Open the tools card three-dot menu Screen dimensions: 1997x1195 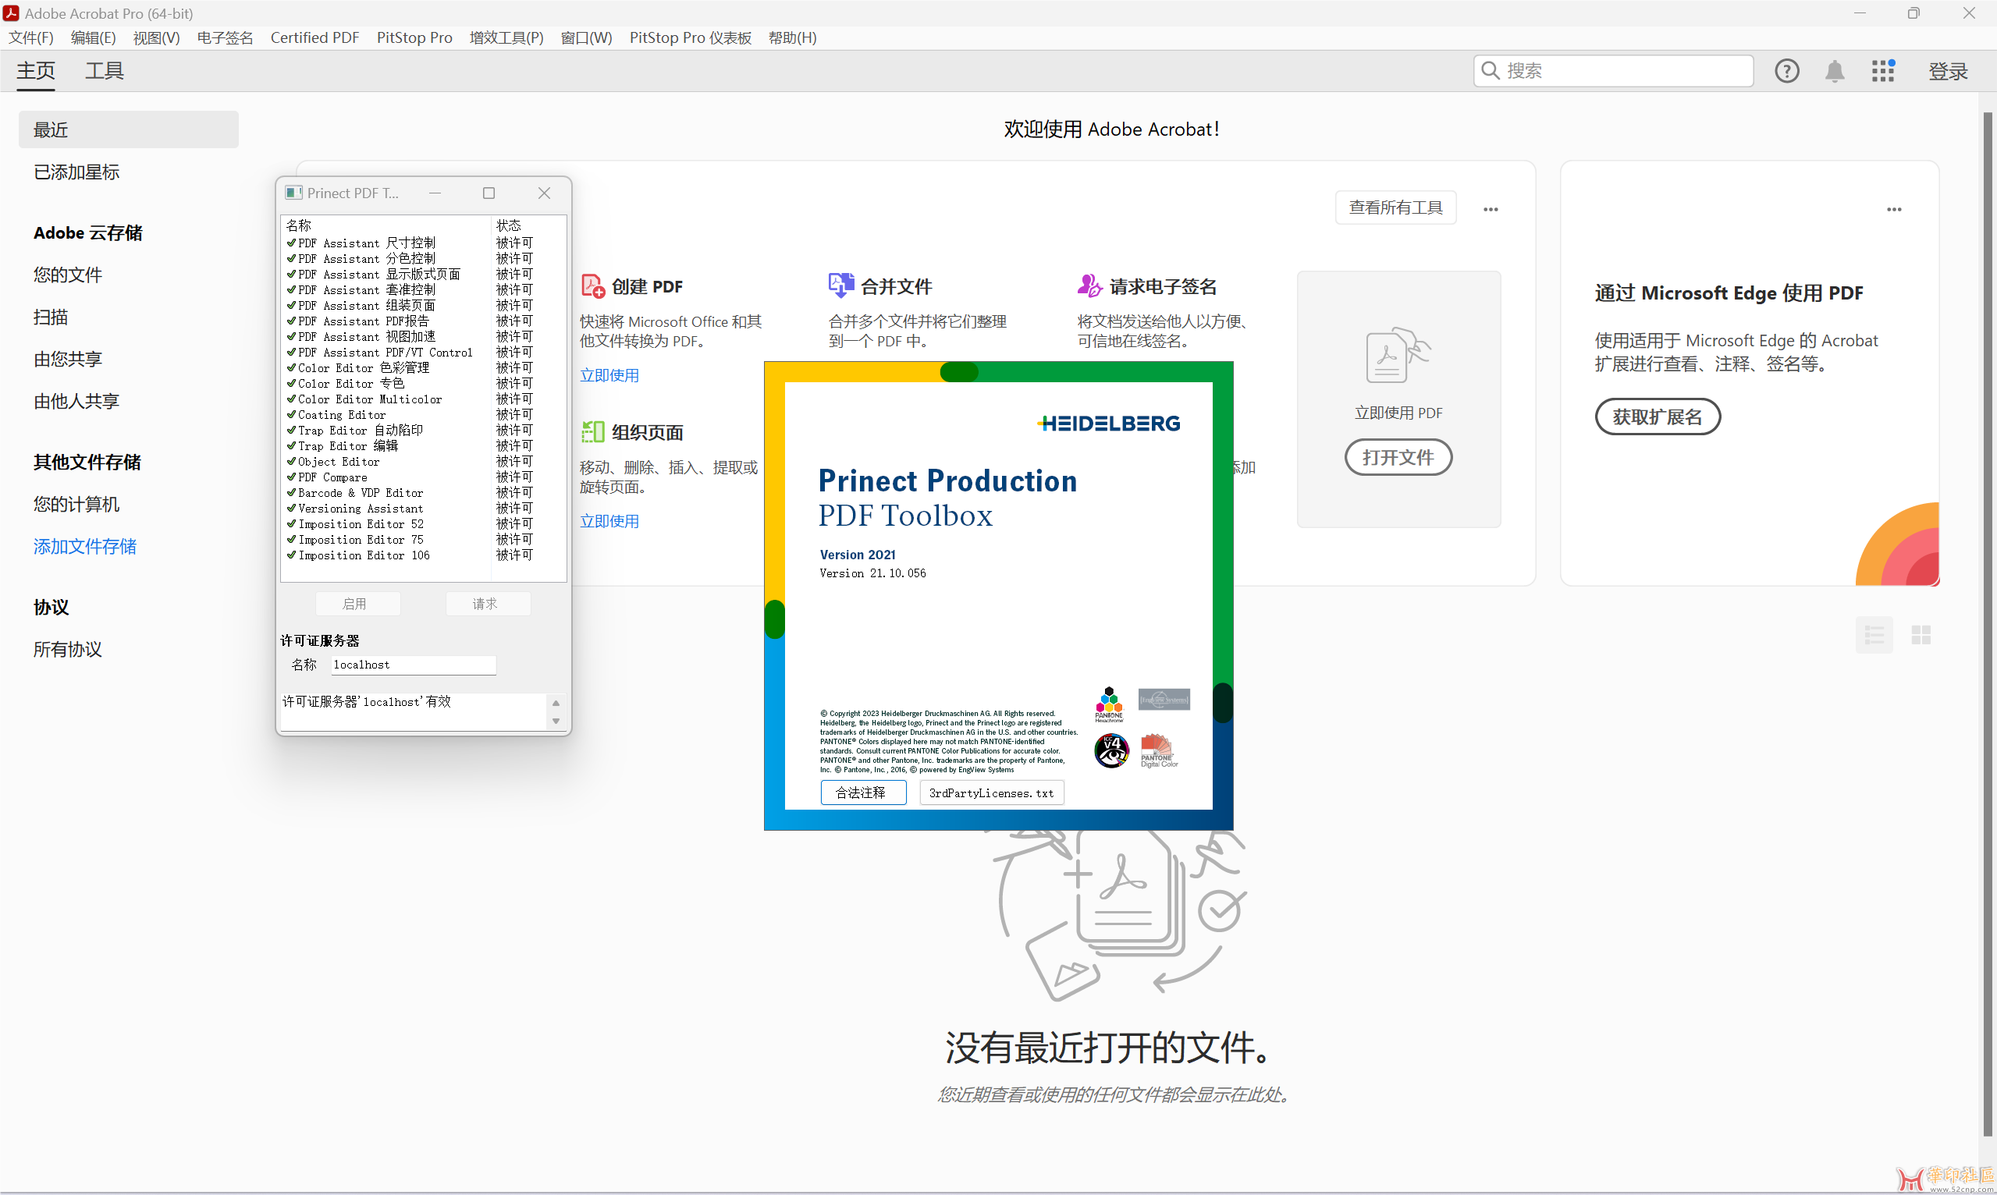pyautogui.click(x=1491, y=209)
